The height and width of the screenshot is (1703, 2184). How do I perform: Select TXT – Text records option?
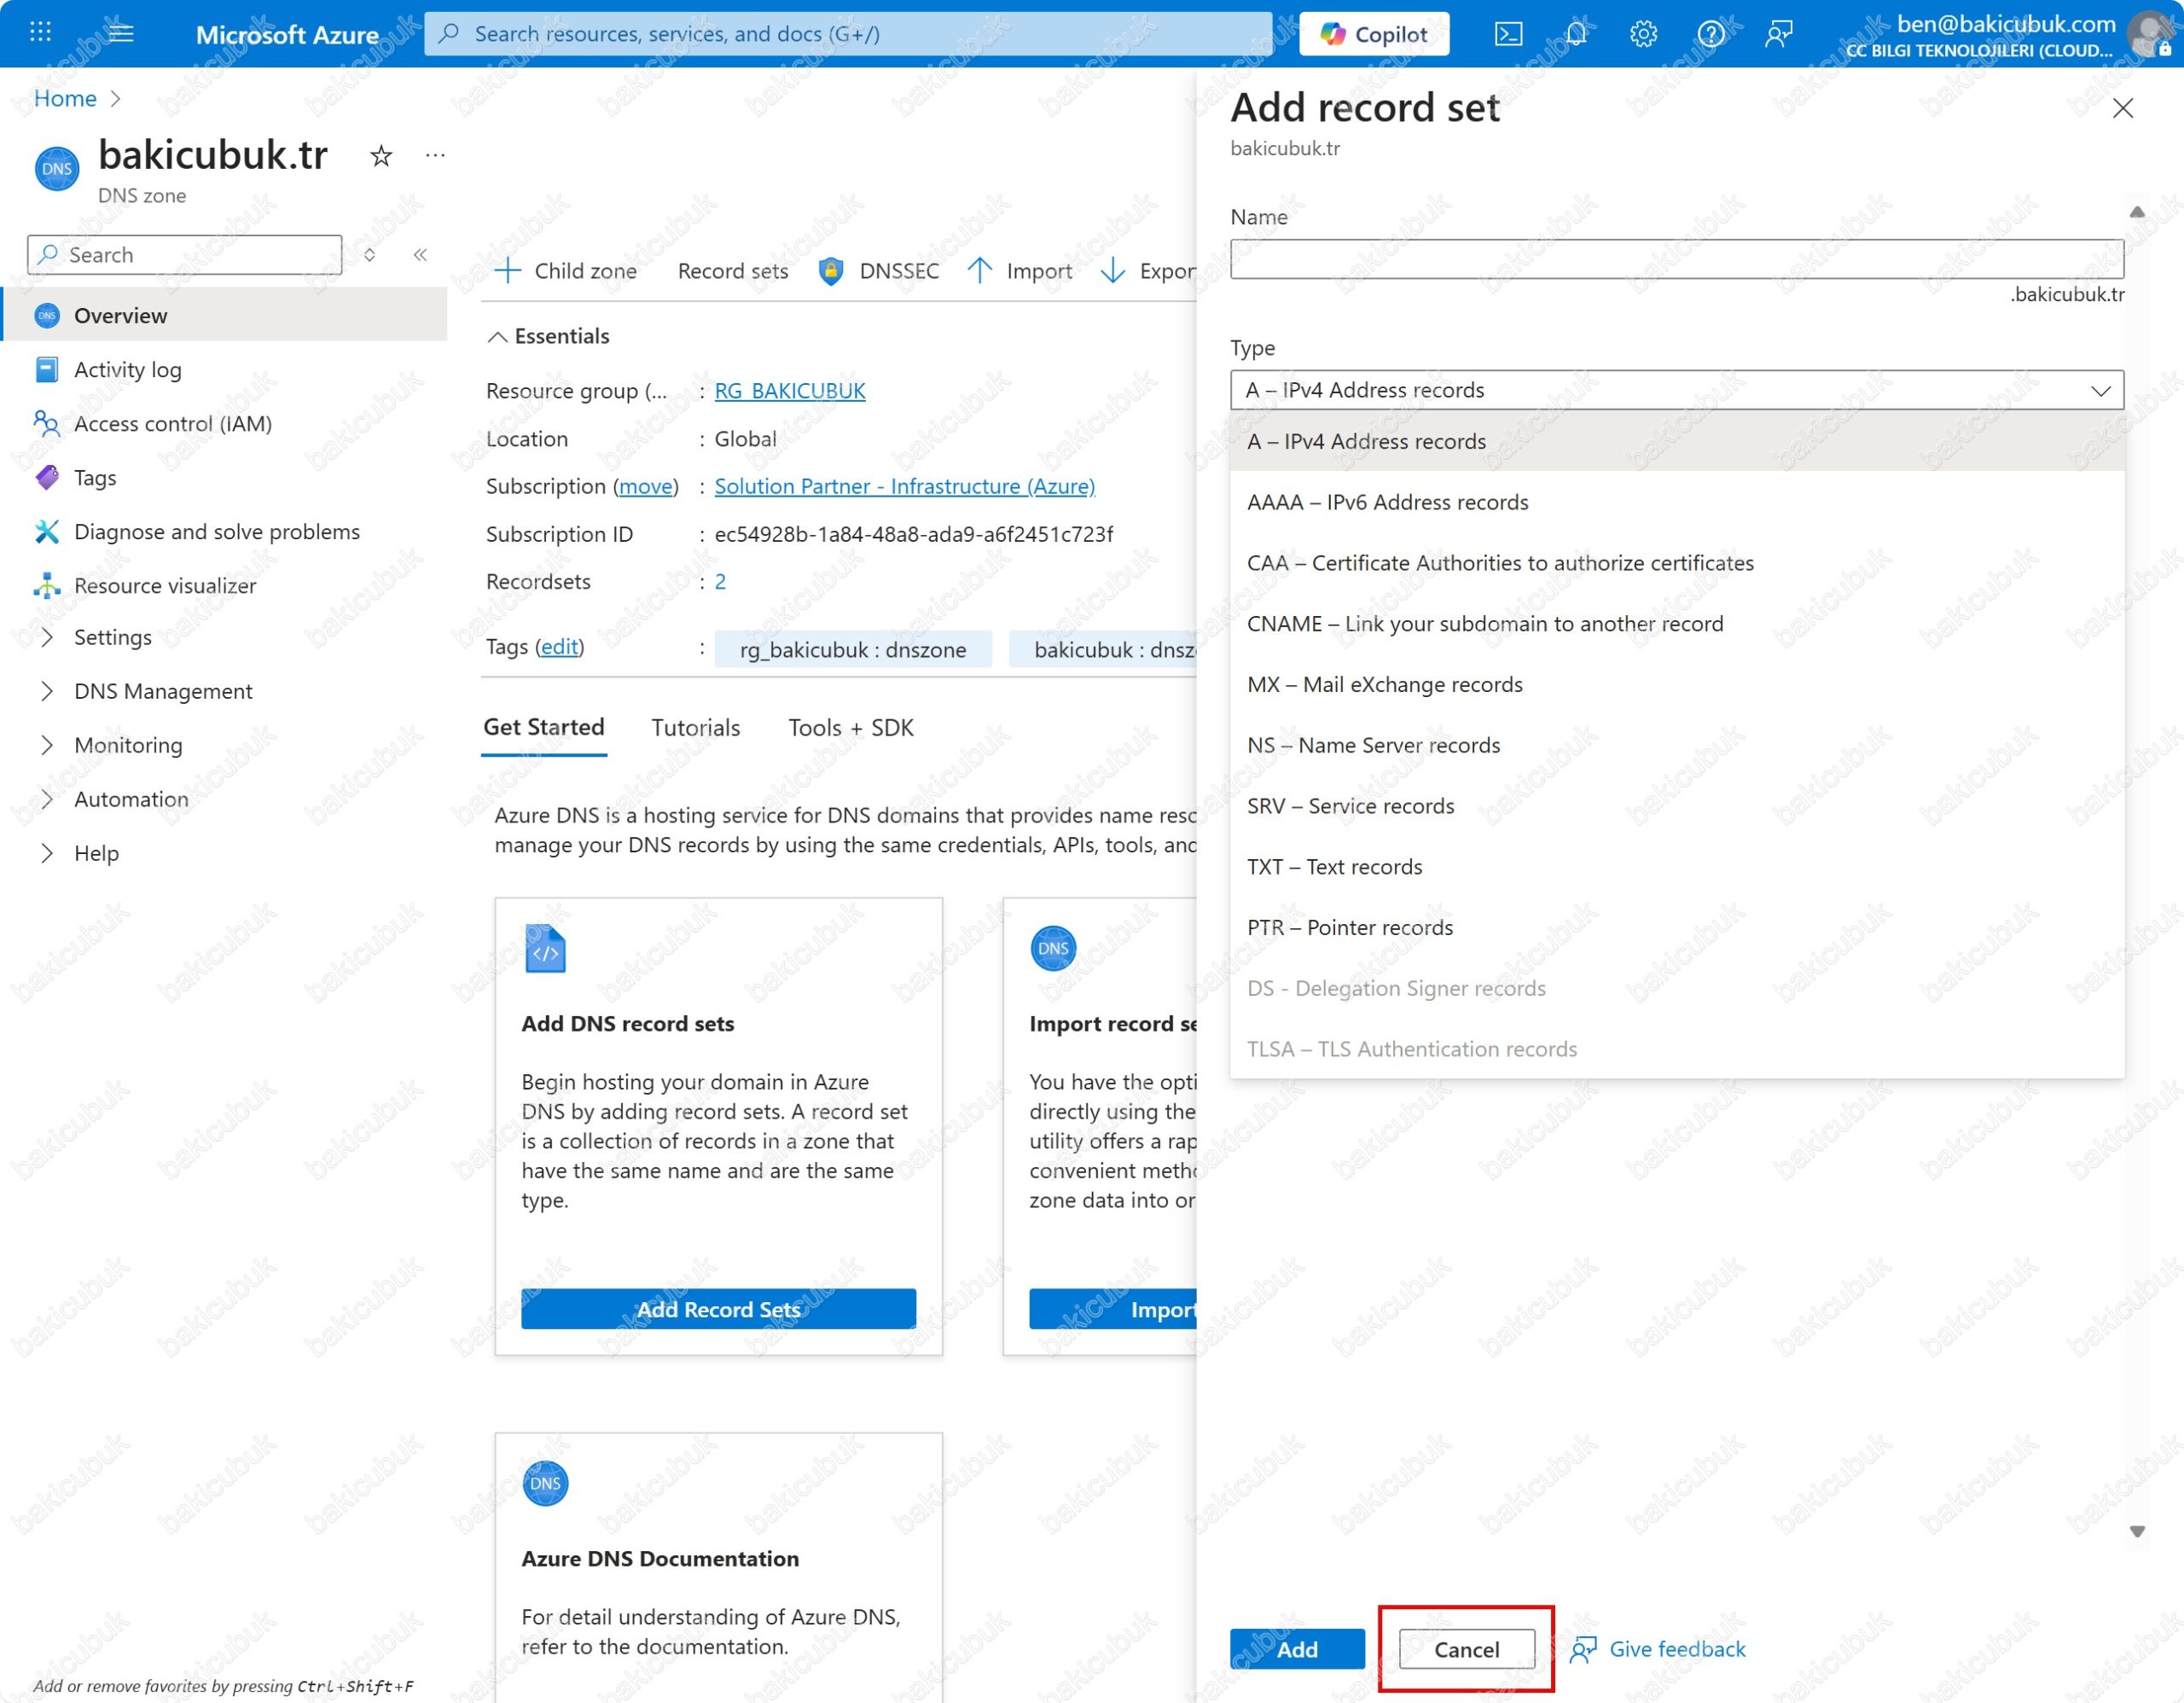click(x=1334, y=867)
